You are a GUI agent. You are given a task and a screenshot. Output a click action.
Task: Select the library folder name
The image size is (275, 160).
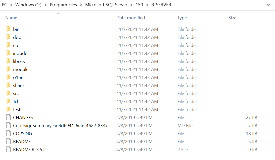click(19, 61)
